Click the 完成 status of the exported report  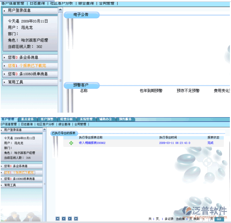click(210, 143)
